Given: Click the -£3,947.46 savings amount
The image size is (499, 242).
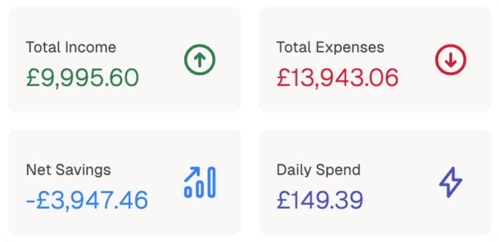Looking at the screenshot, I should point(87,200).
